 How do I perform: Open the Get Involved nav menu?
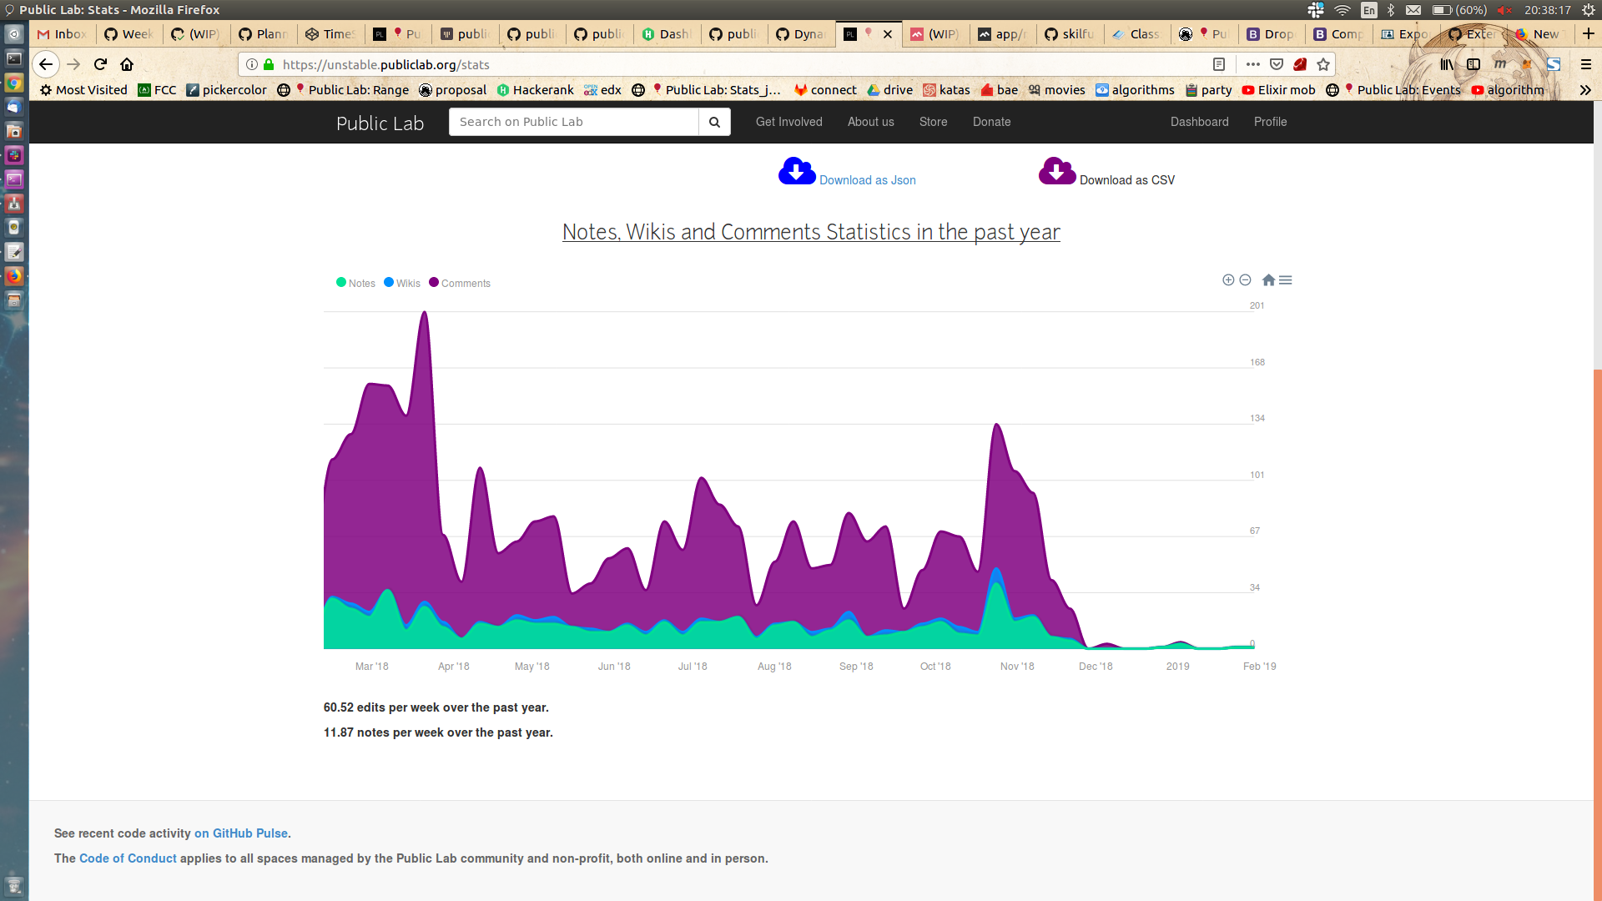point(788,122)
